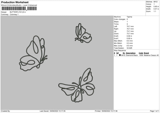Click the Colorway 1 label
Viewport: 160px width, 113px height.
pos(14,14)
